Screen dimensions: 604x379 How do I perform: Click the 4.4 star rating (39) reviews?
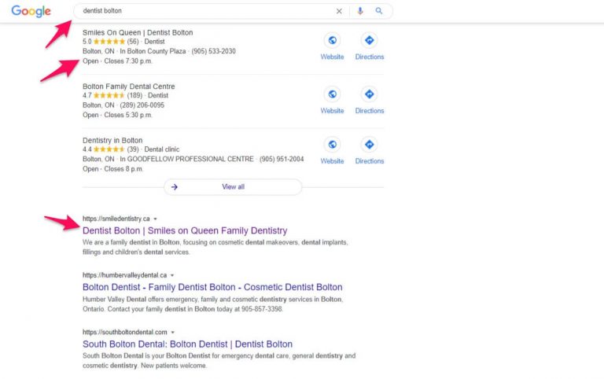click(x=110, y=149)
